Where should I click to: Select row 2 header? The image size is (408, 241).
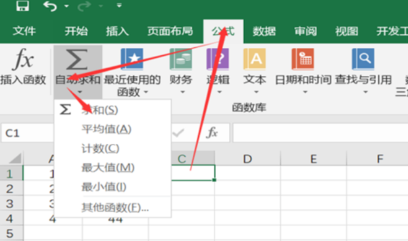(x=11, y=188)
